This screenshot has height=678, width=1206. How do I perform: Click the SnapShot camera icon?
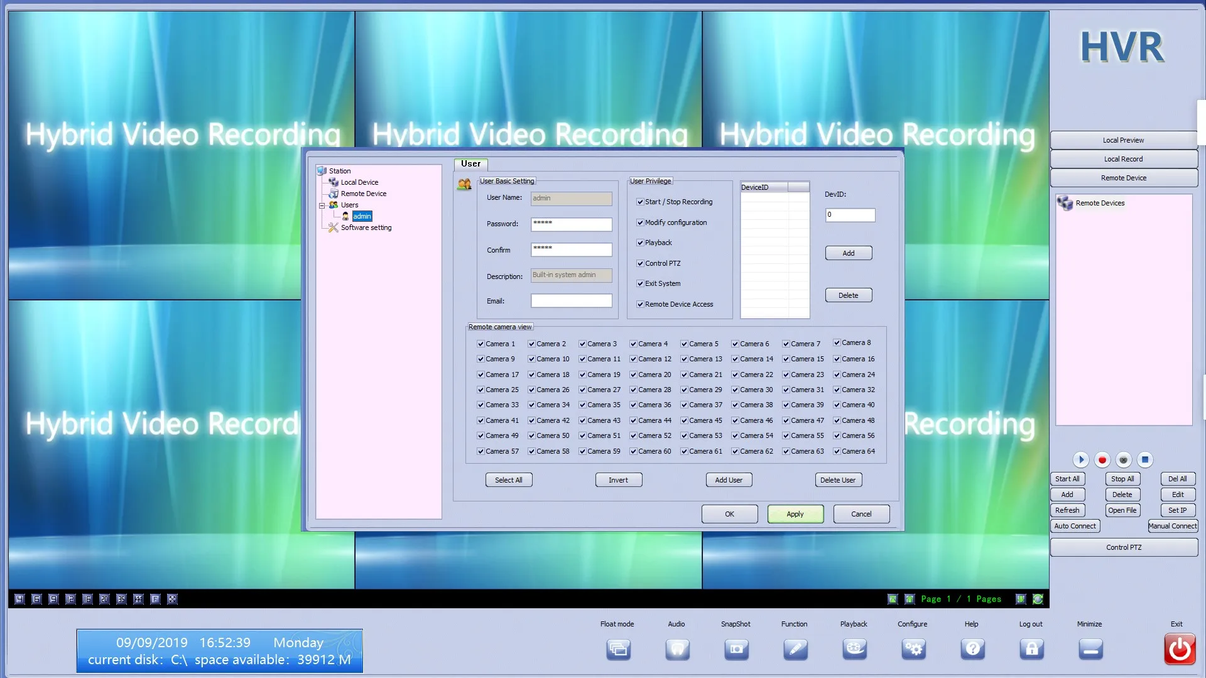pos(736,648)
